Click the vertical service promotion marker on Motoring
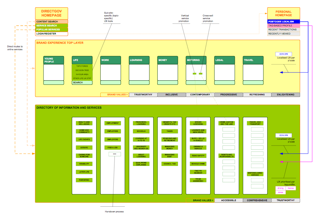 [194, 73]
